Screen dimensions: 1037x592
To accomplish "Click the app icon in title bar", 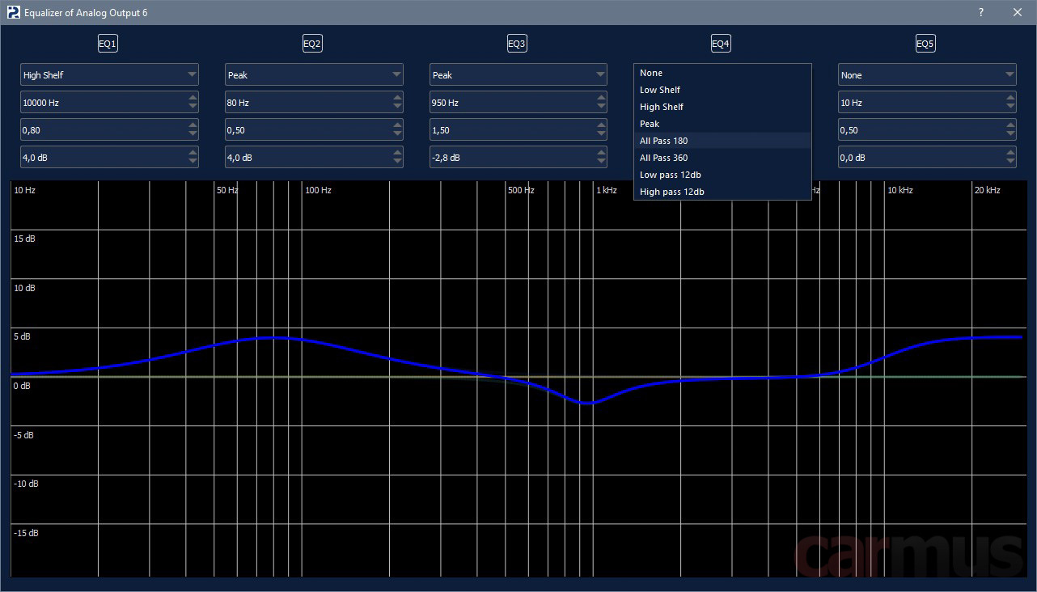I will tap(13, 12).
